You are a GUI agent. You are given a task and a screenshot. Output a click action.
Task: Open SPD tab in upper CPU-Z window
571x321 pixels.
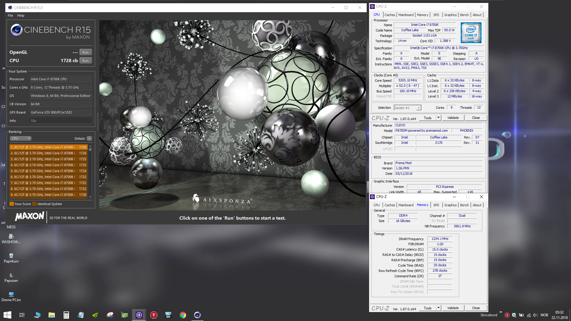436,15
